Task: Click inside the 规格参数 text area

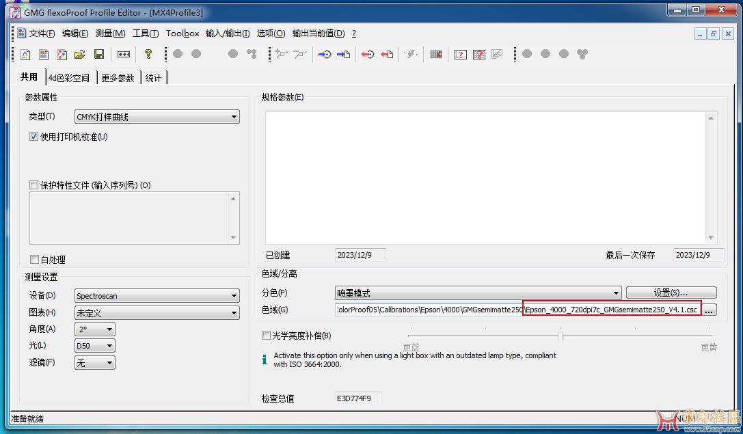Action: coord(486,178)
